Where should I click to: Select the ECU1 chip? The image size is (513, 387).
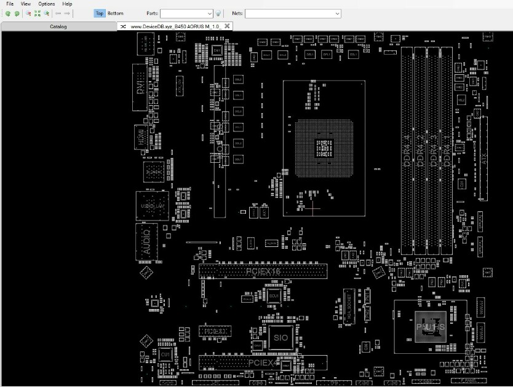[274, 296]
